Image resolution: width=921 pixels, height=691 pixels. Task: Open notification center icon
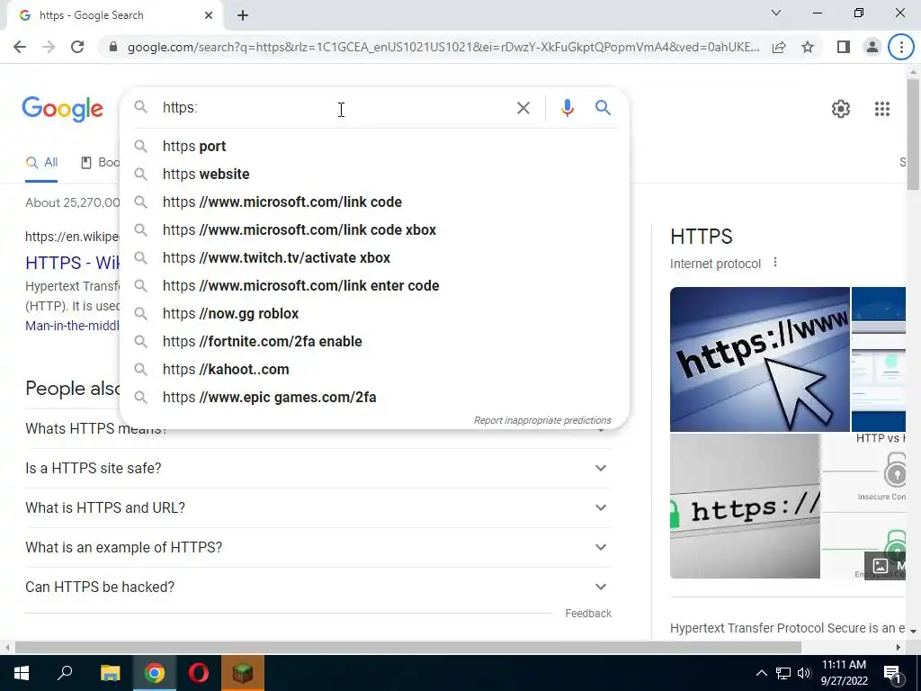[x=892, y=674]
